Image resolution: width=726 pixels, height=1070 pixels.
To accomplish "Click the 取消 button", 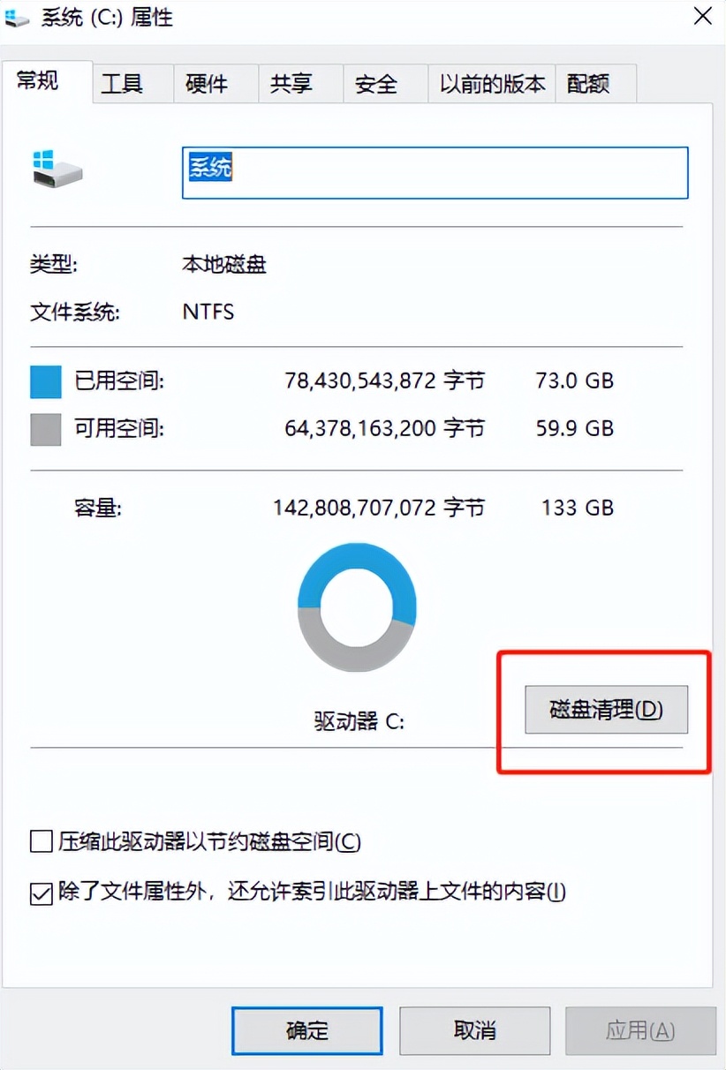I will tap(475, 1029).
